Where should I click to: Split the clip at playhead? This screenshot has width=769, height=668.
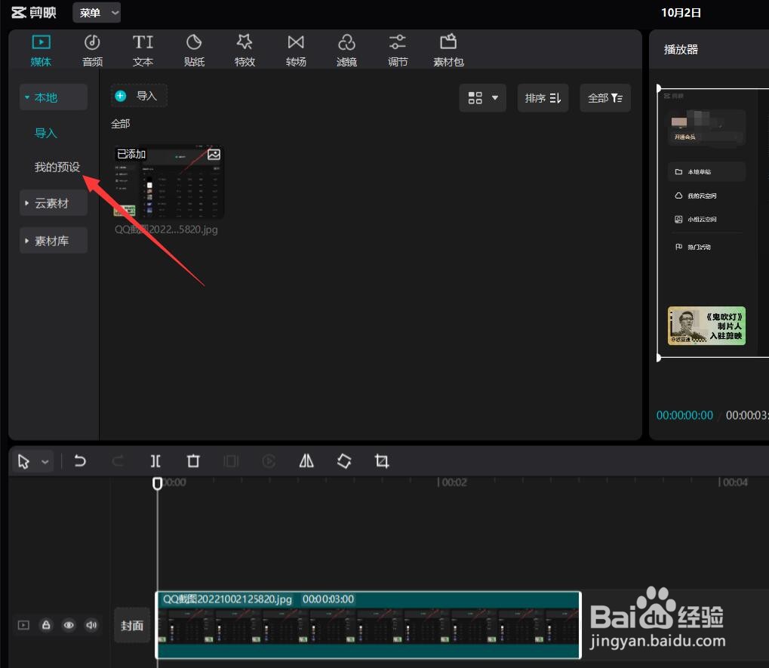155,461
